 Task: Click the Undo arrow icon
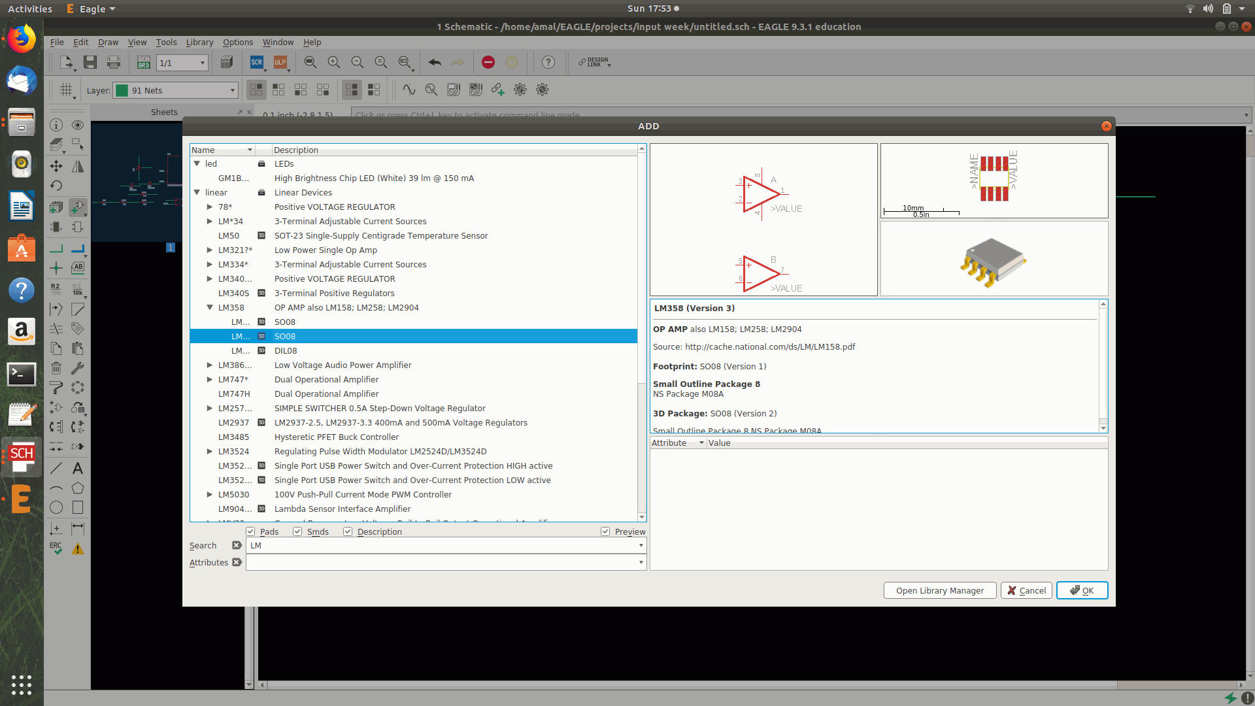point(435,62)
